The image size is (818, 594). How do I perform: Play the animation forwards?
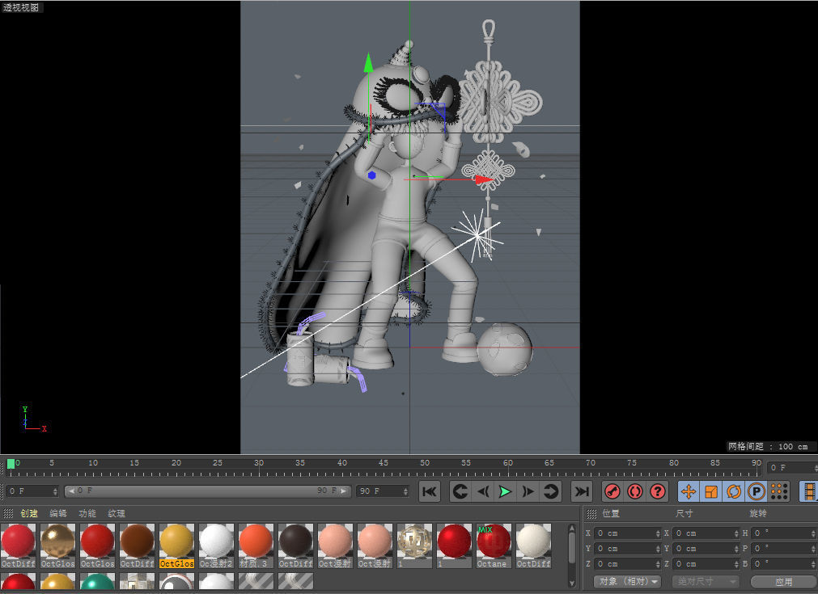coord(505,491)
